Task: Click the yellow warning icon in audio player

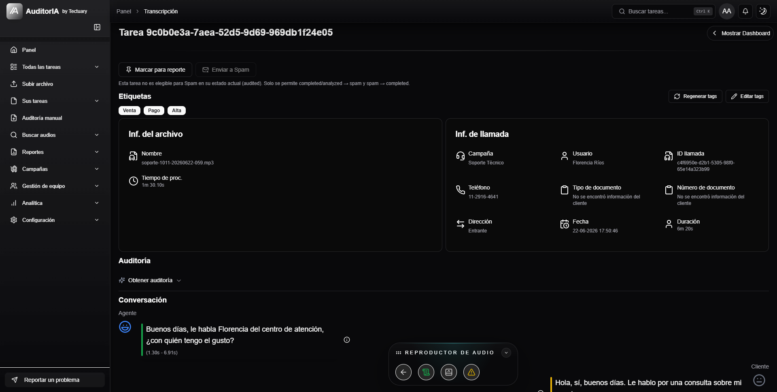Action: point(471,372)
